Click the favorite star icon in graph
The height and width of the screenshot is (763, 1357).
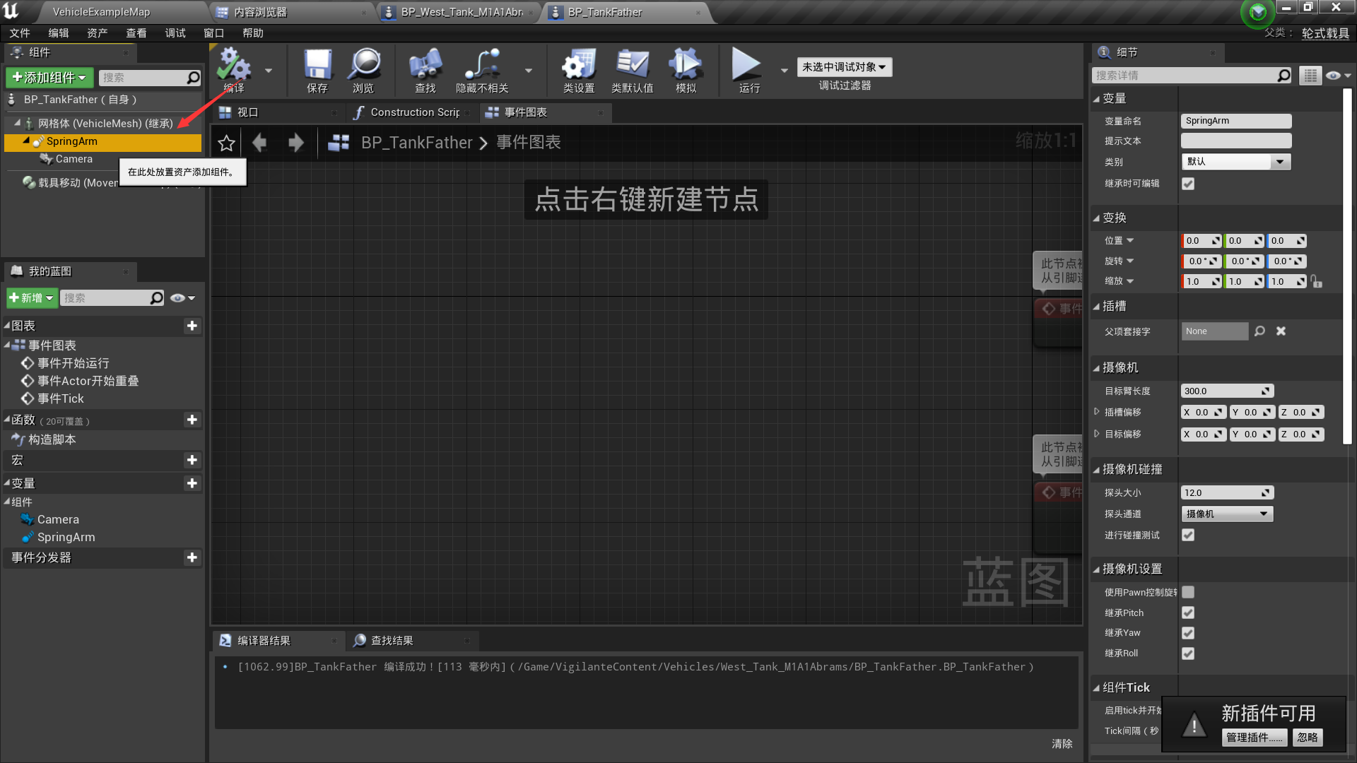226,143
